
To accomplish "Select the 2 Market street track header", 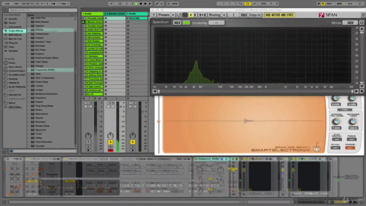I will click(x=114, y=14).
